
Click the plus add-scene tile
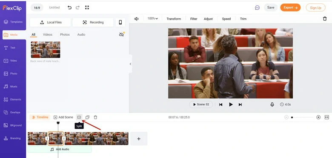click(139, 139)
